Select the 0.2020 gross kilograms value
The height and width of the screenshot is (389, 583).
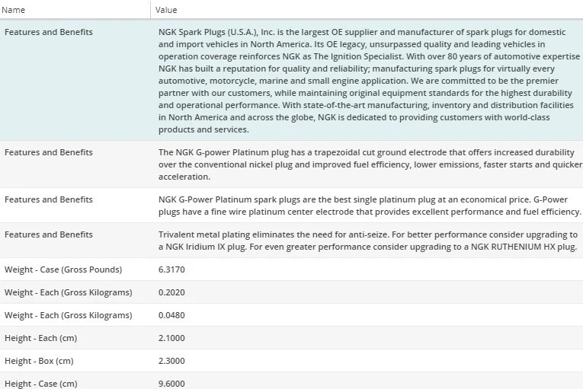click(x=171, y=292)
